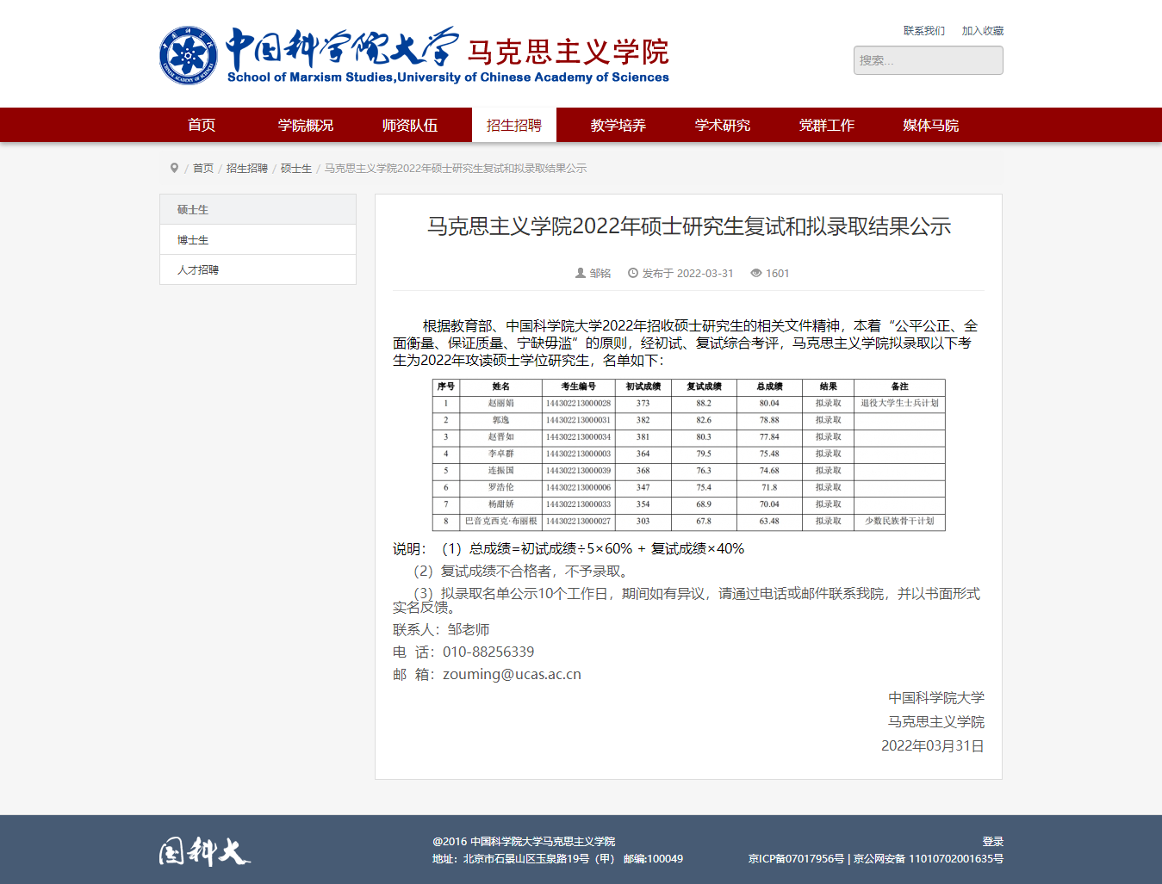This screenshot has height=884, width=1162.
Task: Open the 首页 navigation menu item
Action: (x=202, y=125)
